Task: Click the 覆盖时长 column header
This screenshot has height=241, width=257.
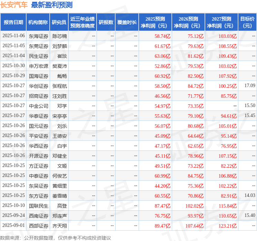Action: [127, 22]
